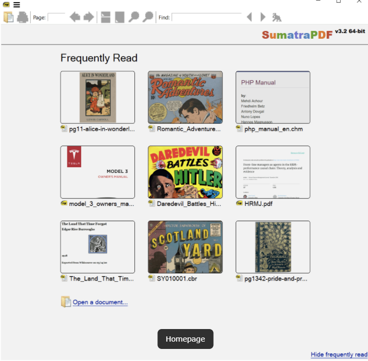Click the Open file toolbar icon
The height and width of the screenshot is (361, 368).
click(8, 17)
